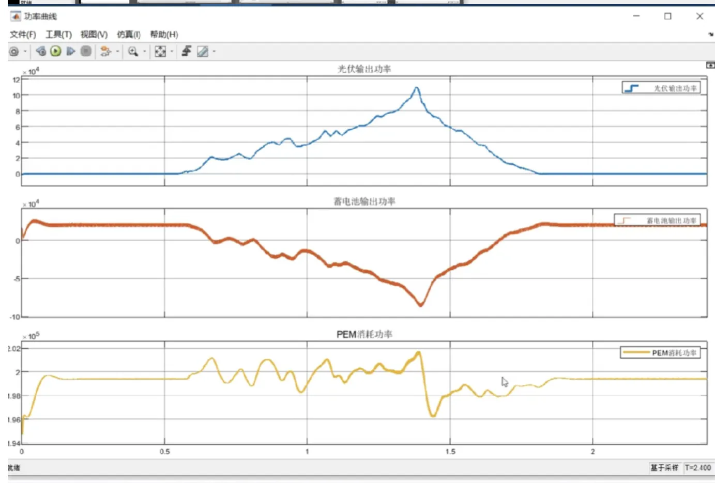
Task: Click the T=2.400 time readout
Action: click(x=698, y=468)
